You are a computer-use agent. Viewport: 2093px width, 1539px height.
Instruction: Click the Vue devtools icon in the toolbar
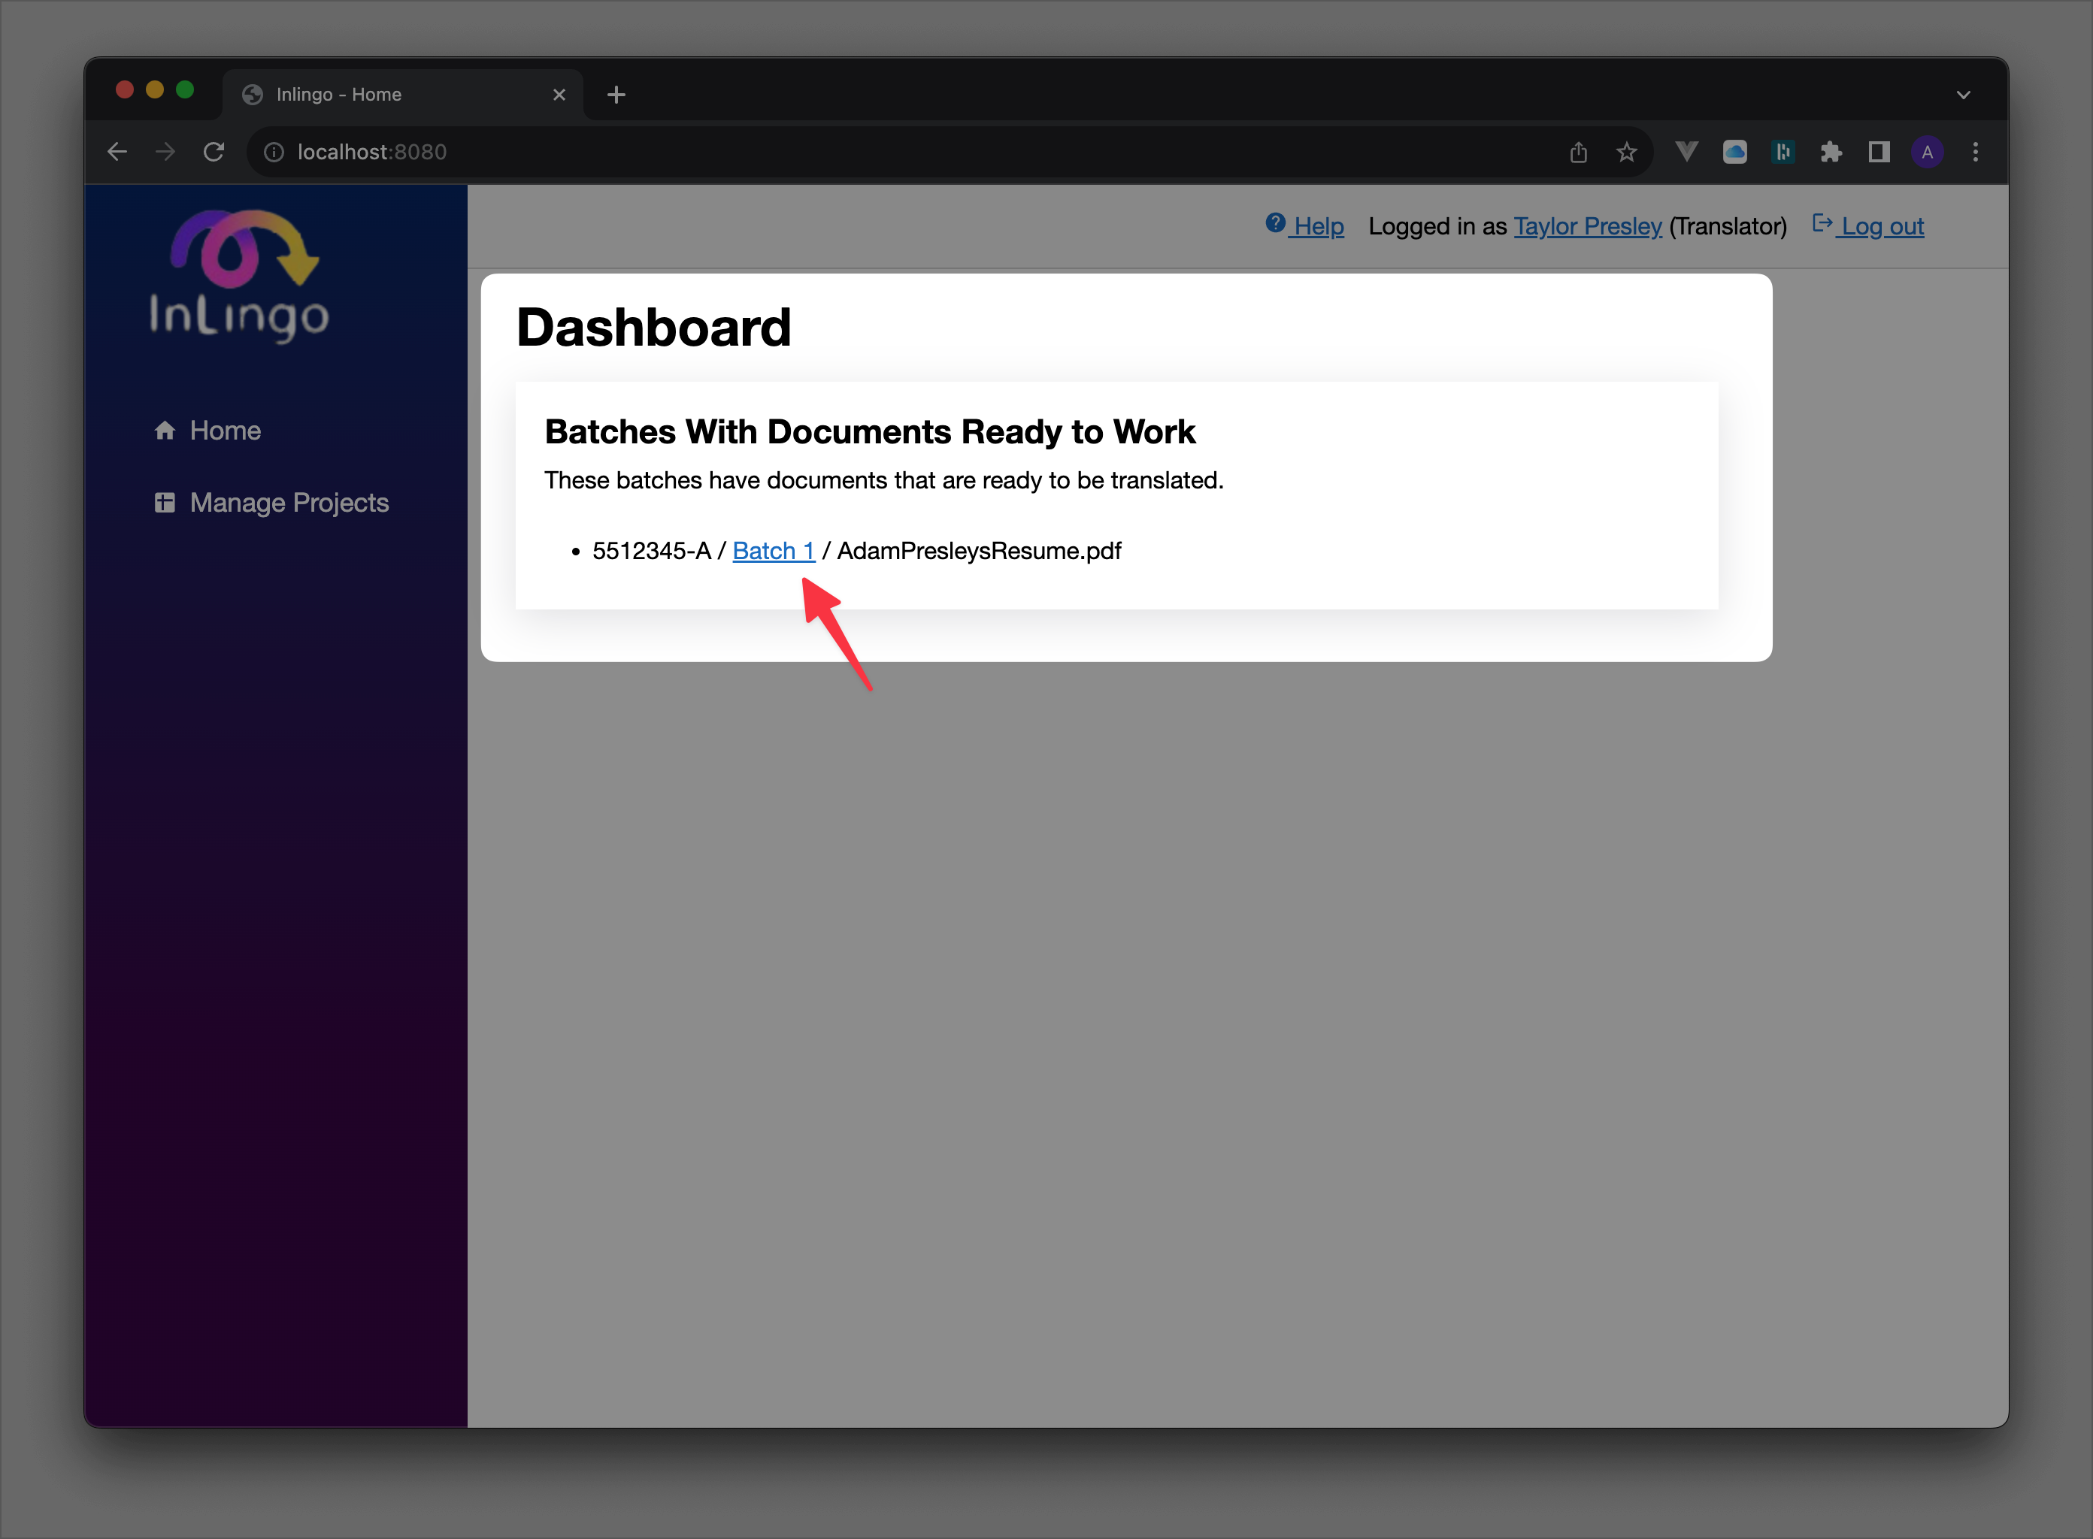click(1687, 151)
